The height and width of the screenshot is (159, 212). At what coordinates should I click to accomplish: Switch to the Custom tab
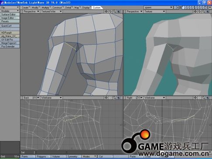click(x=96, y=7)
